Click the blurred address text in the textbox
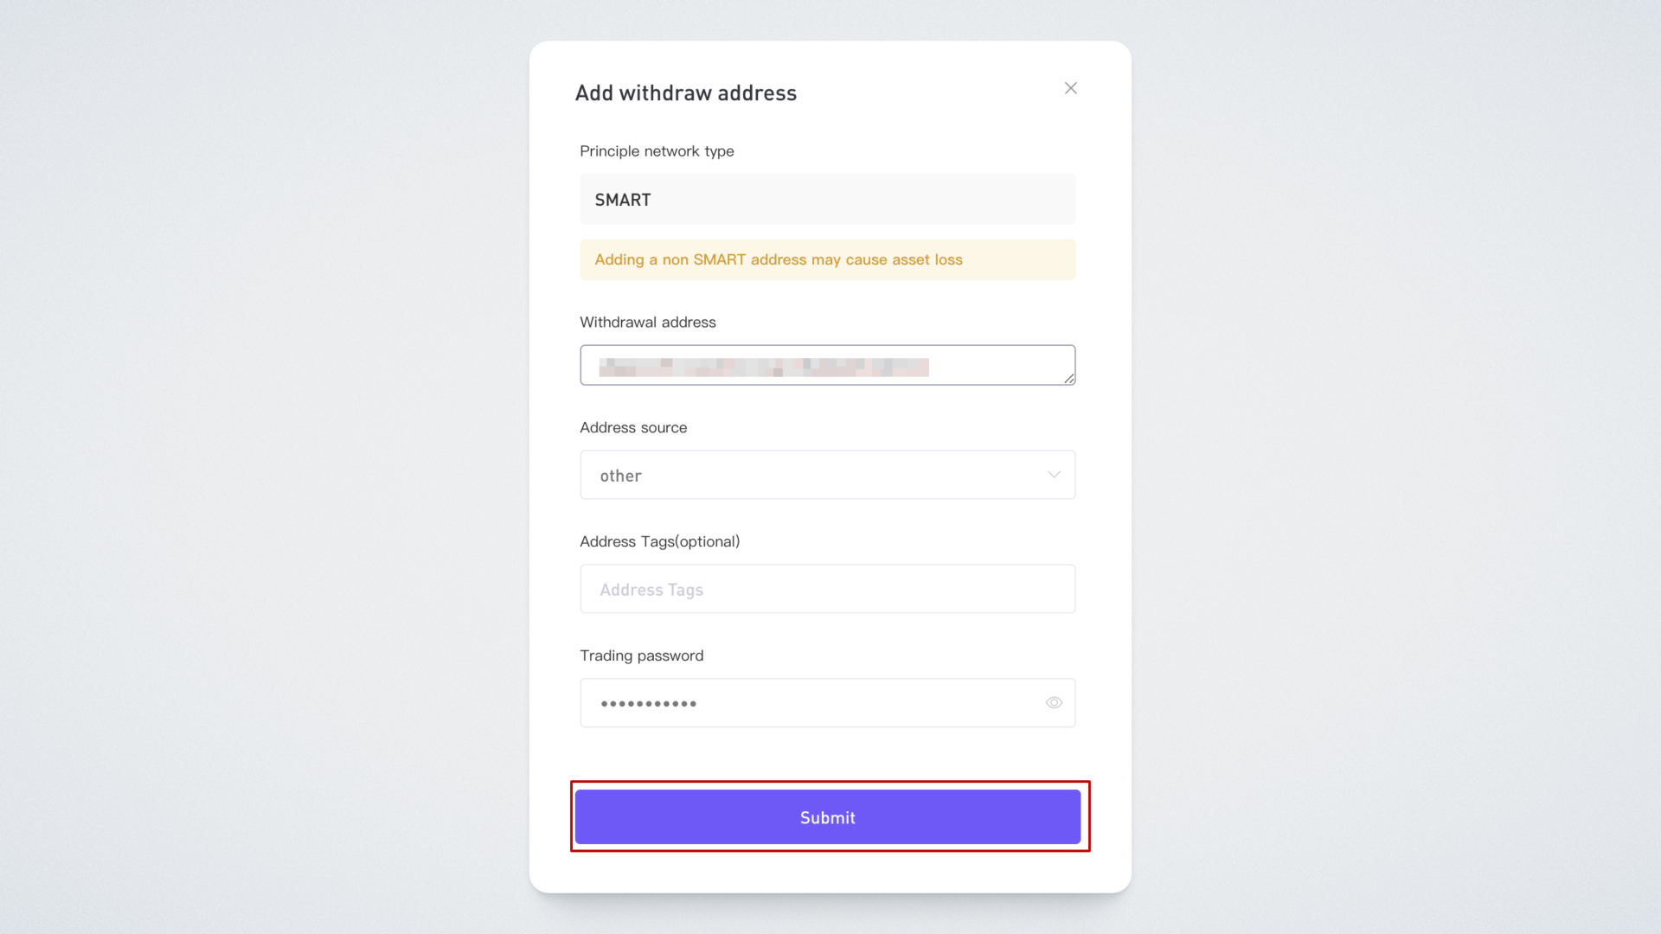Viewport: 1661px width, 934px height. click(x=763, y=368)
